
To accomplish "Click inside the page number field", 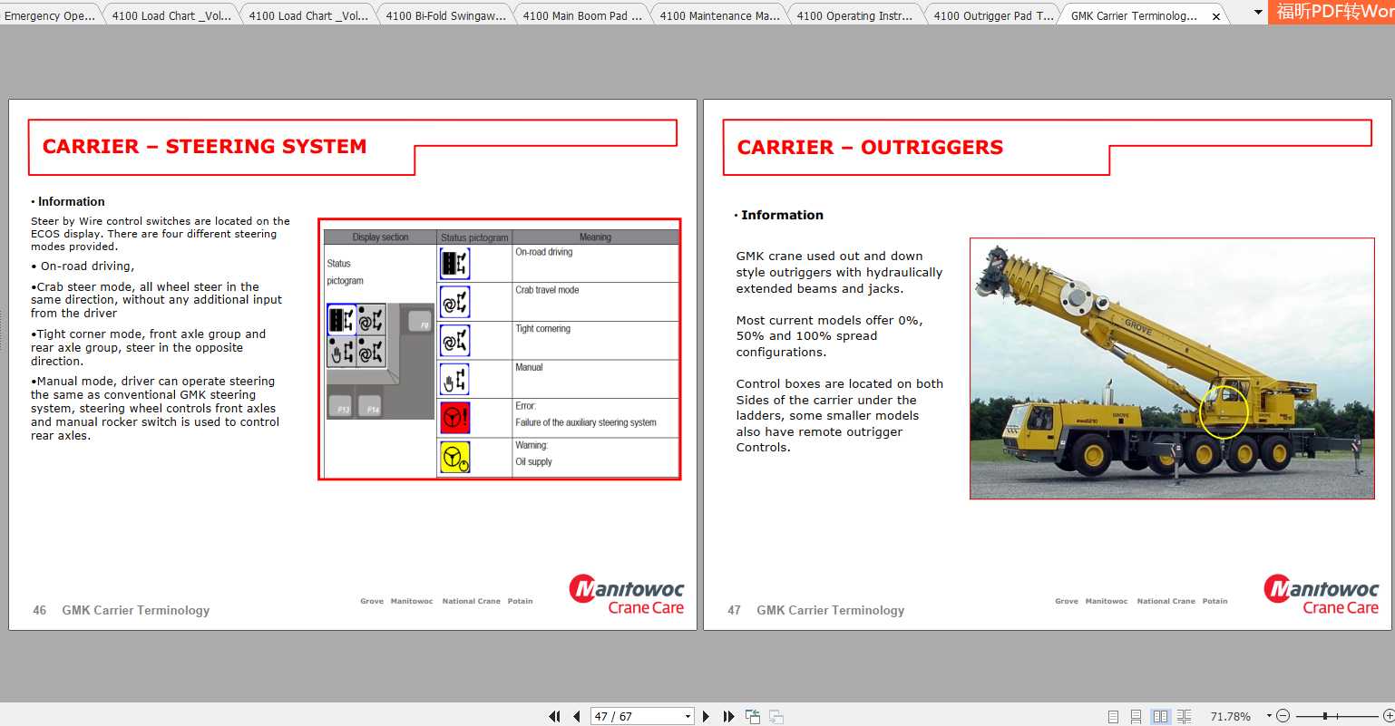I will [630, 716].
